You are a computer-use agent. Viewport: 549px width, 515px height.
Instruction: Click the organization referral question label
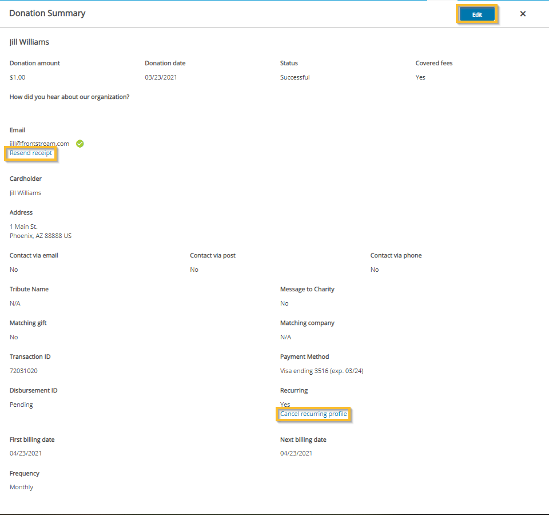[x=69, y=97]
